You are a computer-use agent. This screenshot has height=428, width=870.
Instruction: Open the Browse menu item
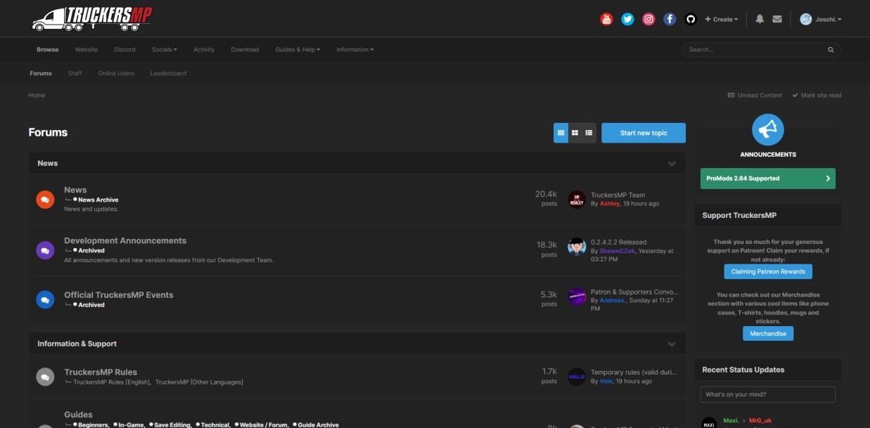click(47, 49)
